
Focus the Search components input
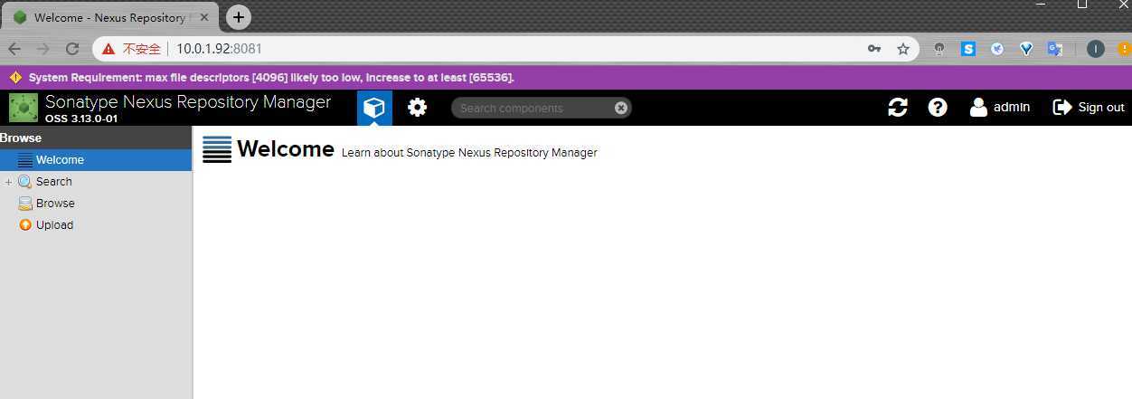533,108
